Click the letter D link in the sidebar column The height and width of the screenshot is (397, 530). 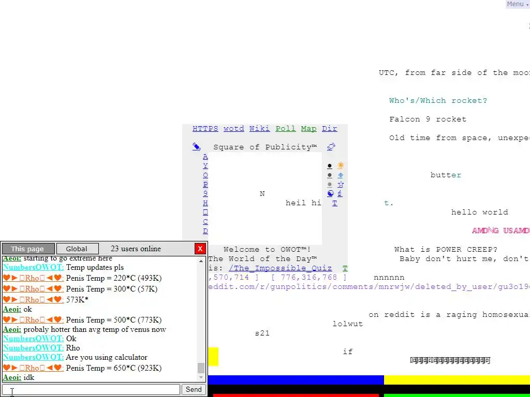tap(205, 231)
